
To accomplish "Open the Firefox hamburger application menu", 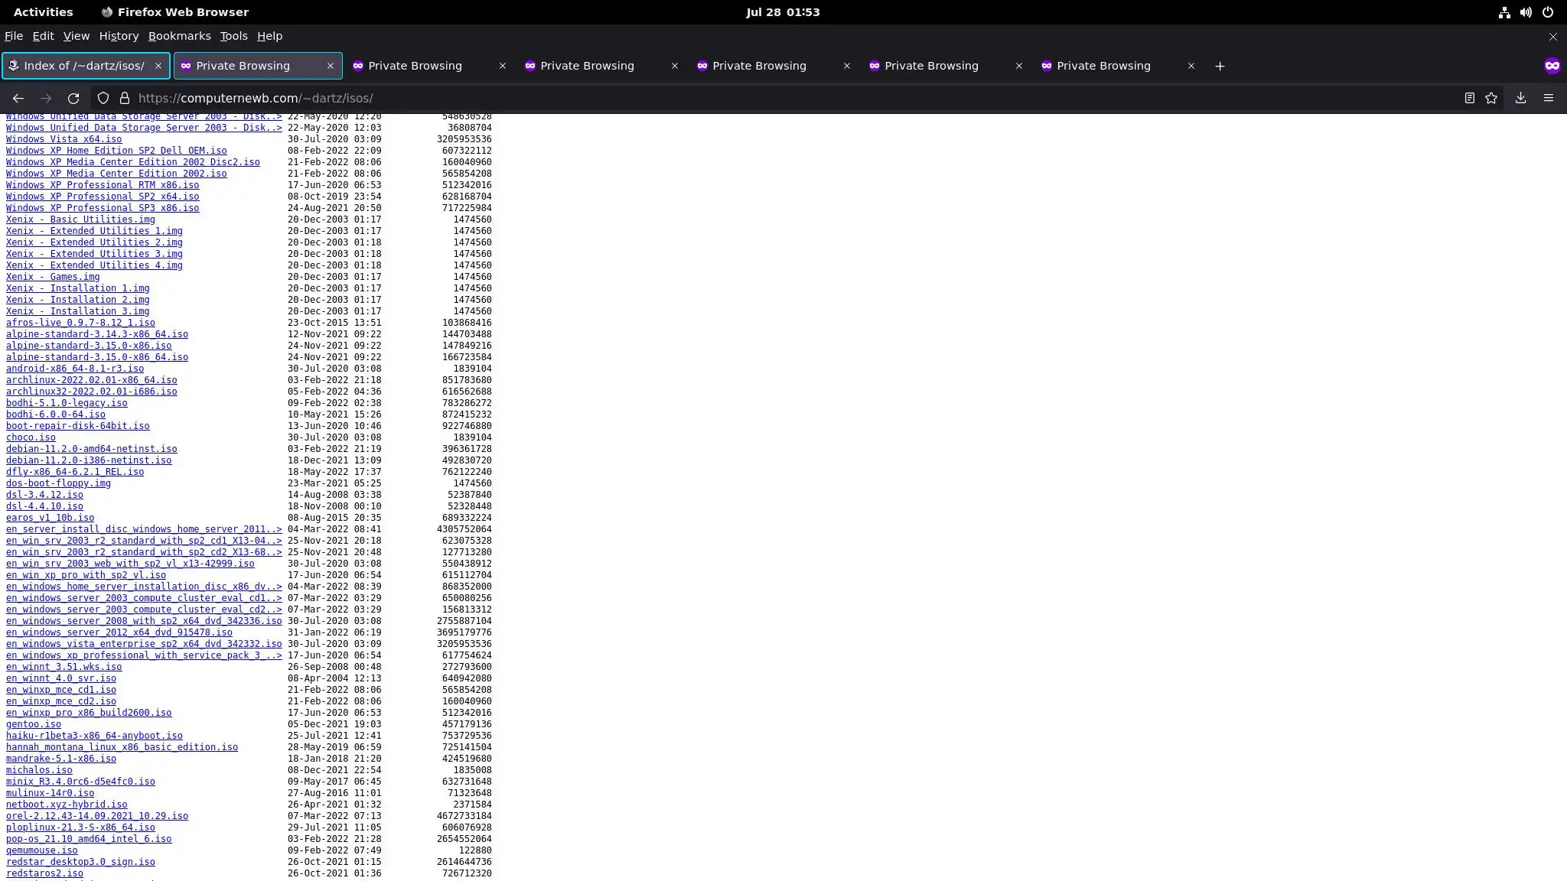I will click(x=1549, y=98).
